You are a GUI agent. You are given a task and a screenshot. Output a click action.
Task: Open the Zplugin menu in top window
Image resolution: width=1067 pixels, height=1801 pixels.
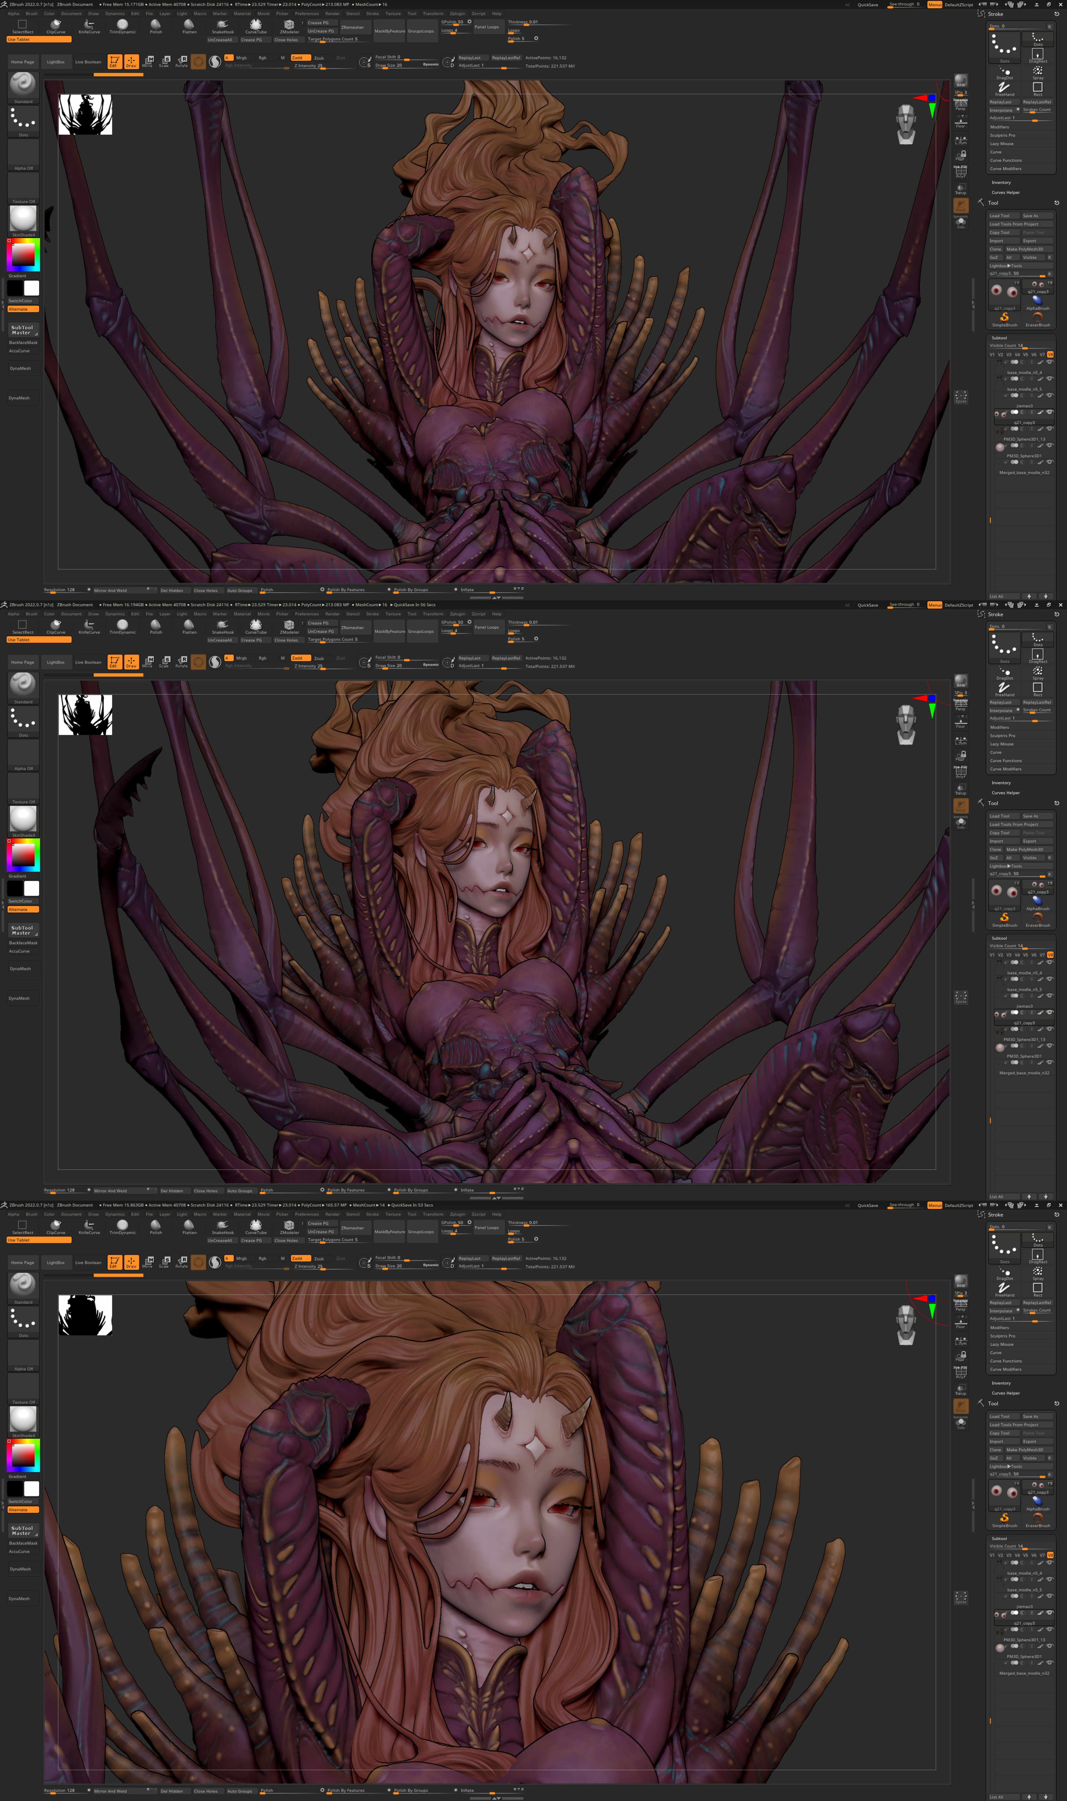[x=457, y=14]
